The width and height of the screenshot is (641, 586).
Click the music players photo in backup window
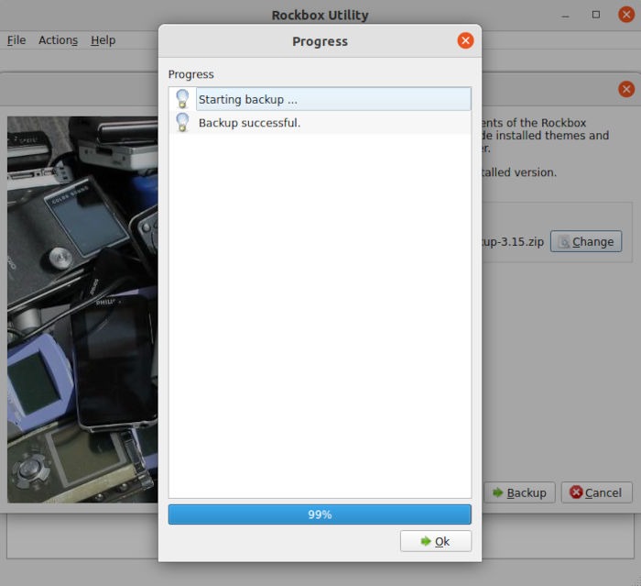coord(82,310)
